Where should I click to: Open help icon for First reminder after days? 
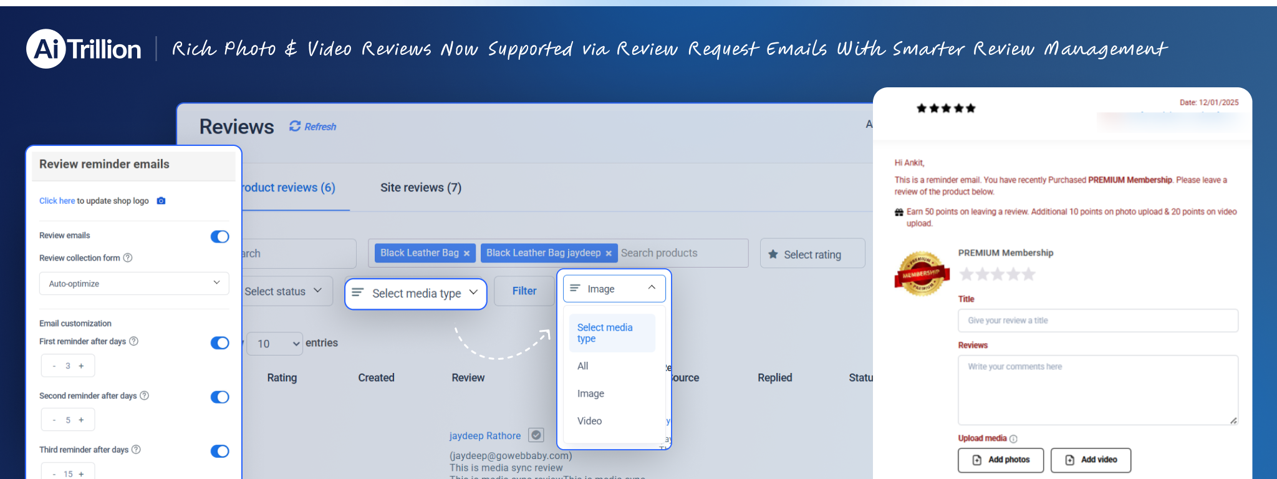coord(133,341)
